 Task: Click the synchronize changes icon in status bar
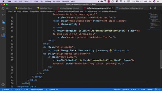pos(12,89)
